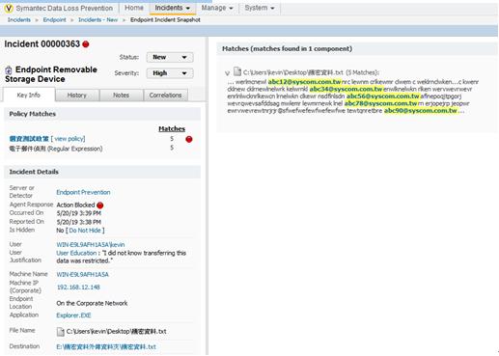Go to the Home tab
499x356 pixels.
[x=134, y=8]
